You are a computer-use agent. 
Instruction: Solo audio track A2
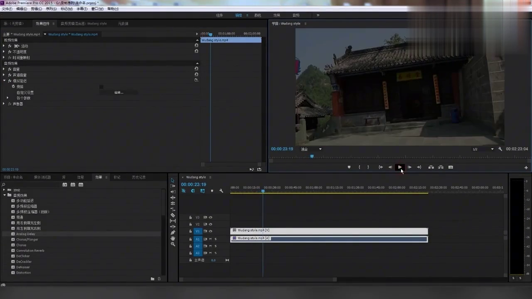(215, 246)
